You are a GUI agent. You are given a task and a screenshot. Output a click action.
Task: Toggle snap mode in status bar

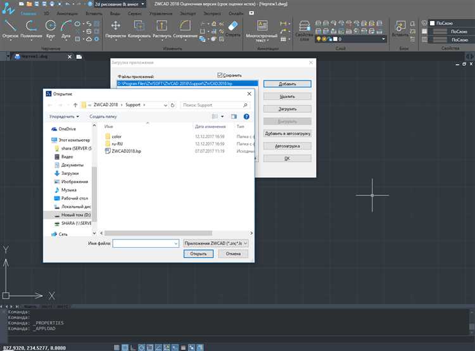(117, 348)
